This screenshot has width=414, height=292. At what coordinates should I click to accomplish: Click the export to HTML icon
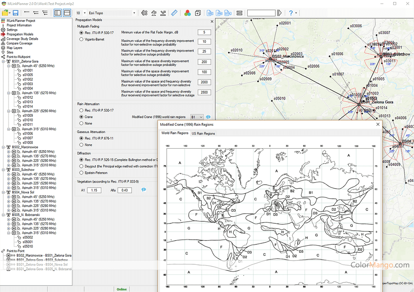[228, 13]
